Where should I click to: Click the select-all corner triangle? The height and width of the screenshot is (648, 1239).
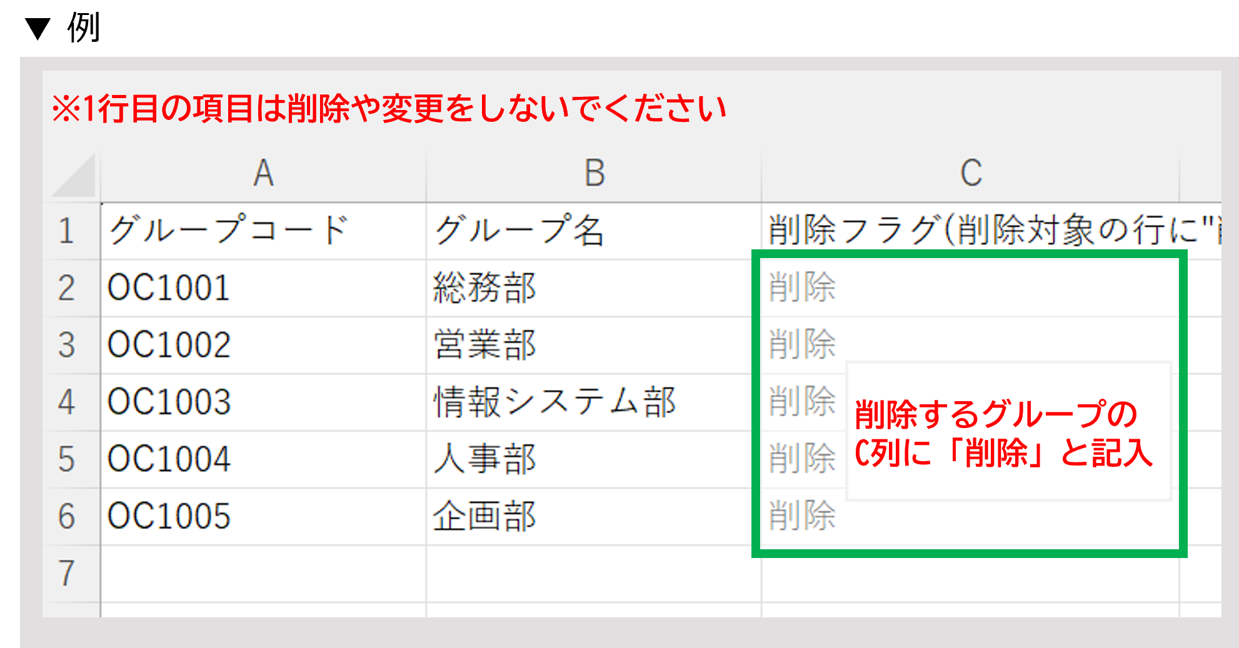(x=74, y=176)
